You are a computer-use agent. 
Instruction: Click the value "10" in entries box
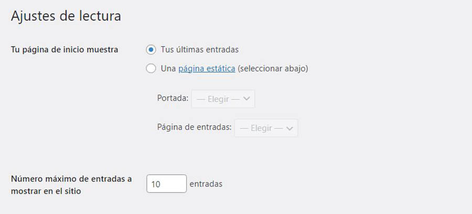tap(156, 184)
